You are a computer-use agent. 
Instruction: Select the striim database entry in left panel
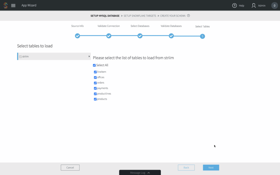point(25,56)
